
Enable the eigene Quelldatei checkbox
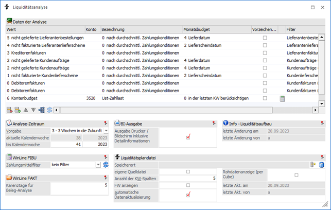click(188, 171)
